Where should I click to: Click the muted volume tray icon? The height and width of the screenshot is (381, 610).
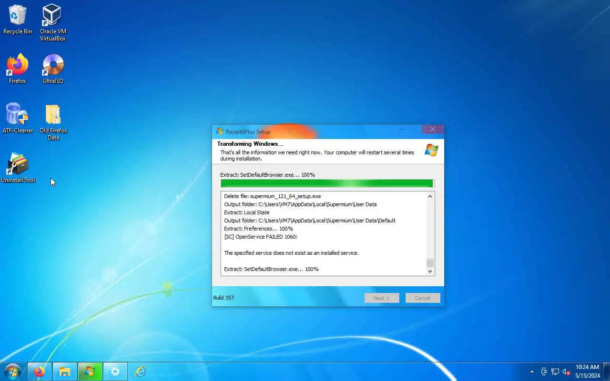[567, 371]
